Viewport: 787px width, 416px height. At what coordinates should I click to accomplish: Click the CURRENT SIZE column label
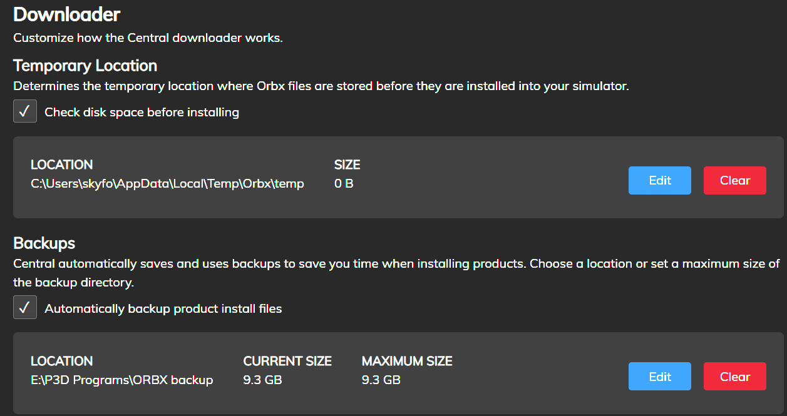tap(287, 361)
